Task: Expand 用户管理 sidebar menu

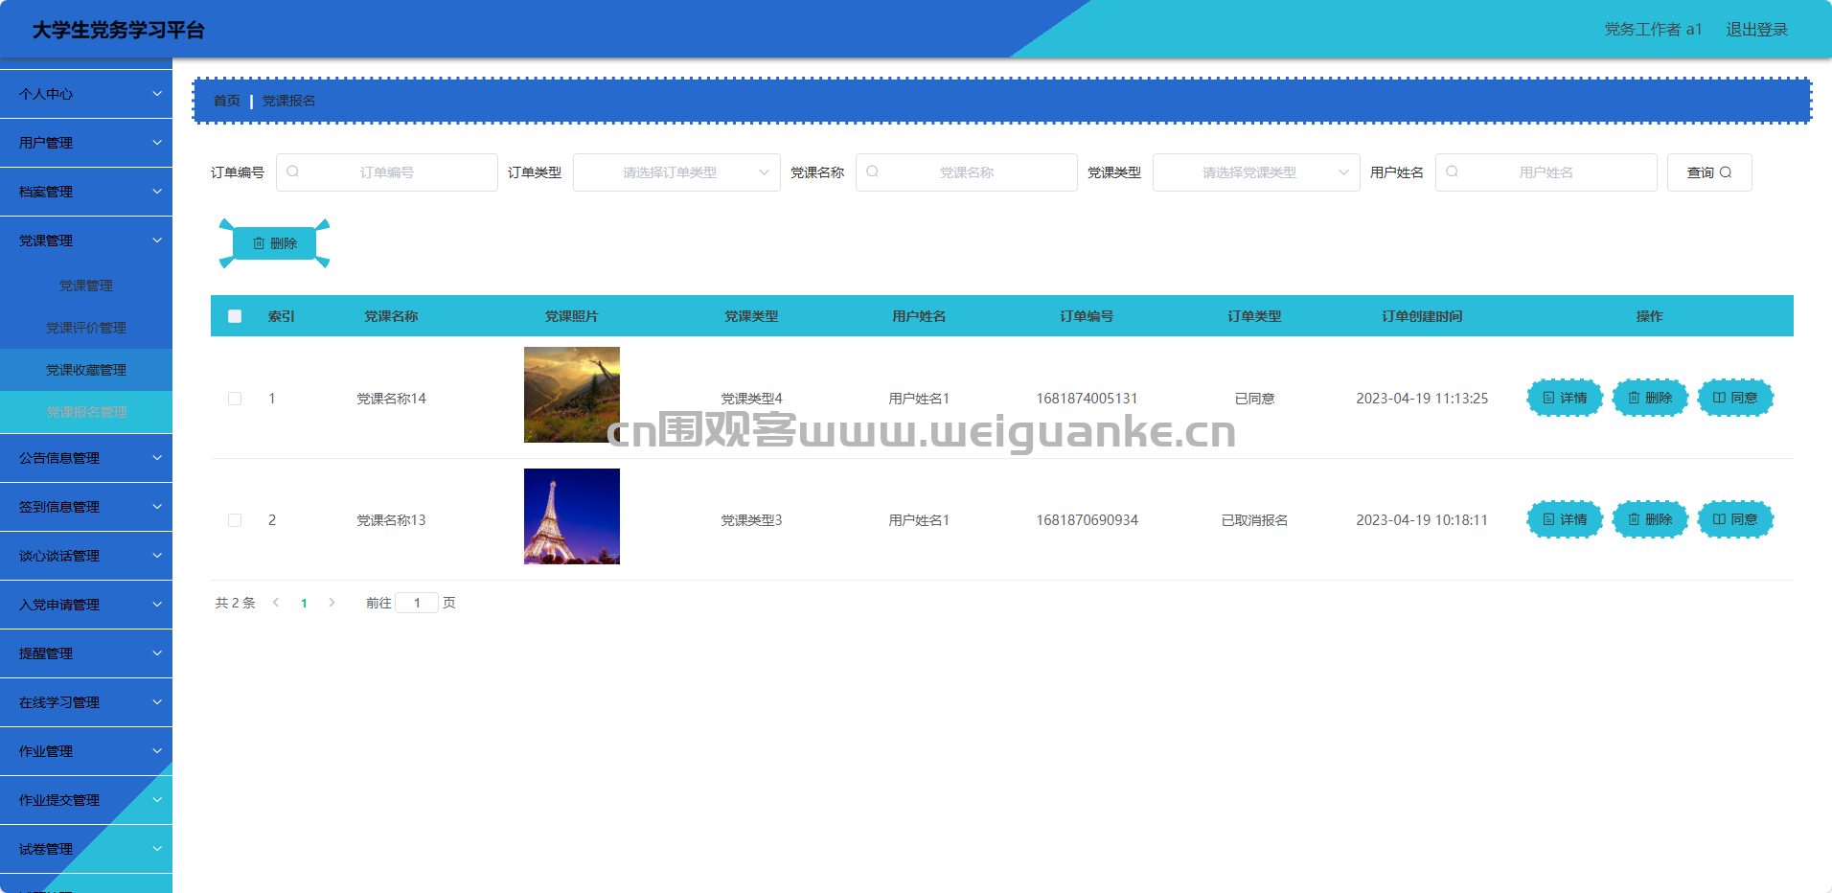Action: coord(86,143)
